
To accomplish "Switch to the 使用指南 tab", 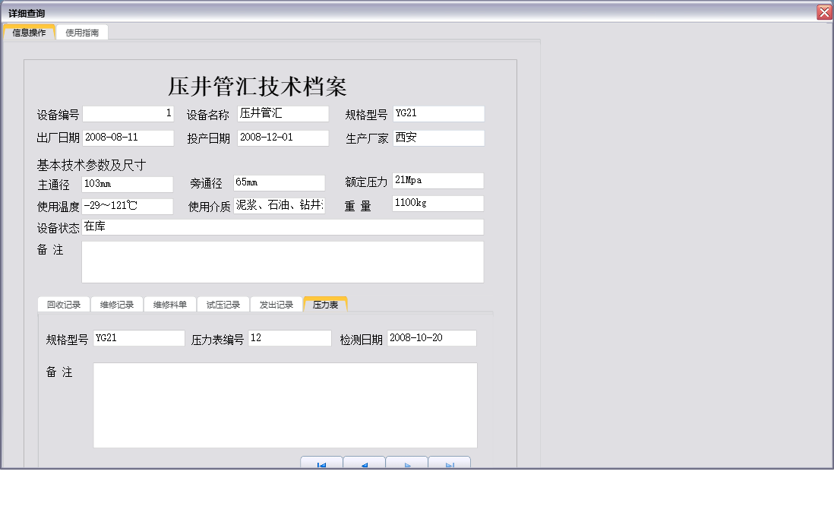I will point(81,32).
